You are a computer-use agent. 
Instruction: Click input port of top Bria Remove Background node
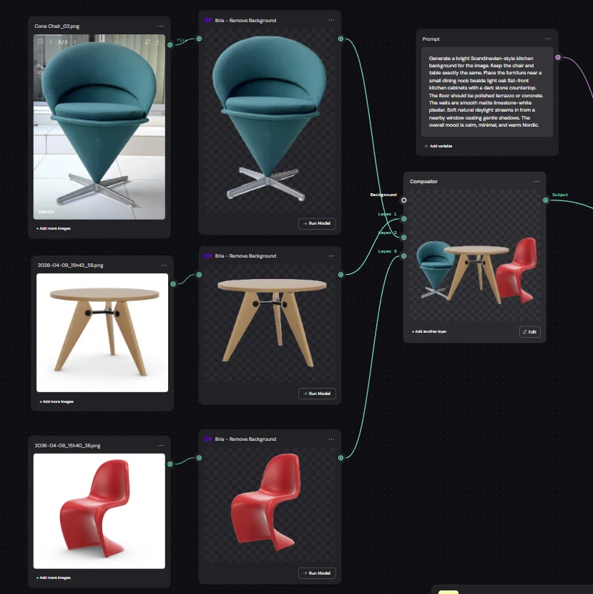tap(199, 39)
